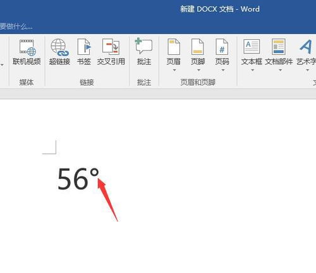This screenshot has width=316, height=273.
Task: Insert an online video (联机视频)
Action: pyautogui.click(x=27, y=52)
